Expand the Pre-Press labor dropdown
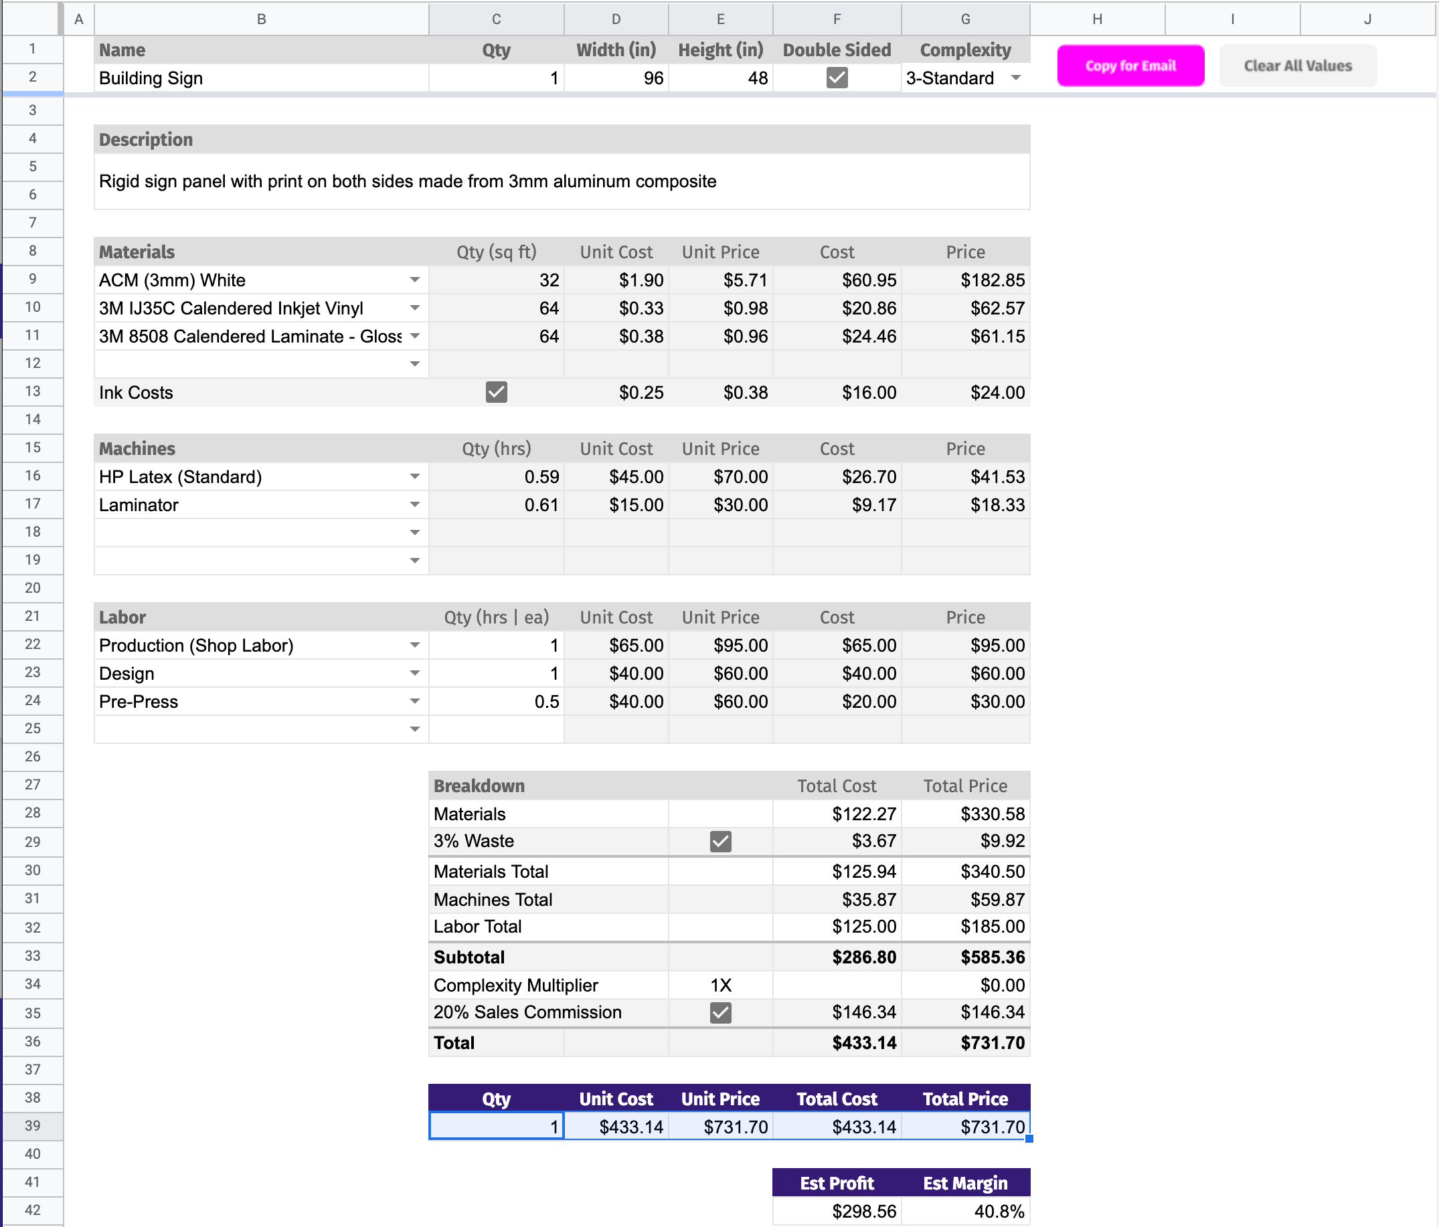 414,701
